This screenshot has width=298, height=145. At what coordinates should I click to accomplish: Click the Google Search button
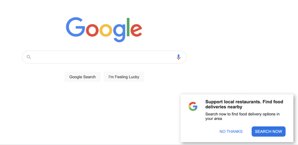(x=82, y=77)
